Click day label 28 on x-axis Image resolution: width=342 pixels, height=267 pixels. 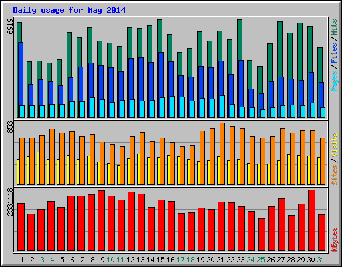click(x=291, y=260)
